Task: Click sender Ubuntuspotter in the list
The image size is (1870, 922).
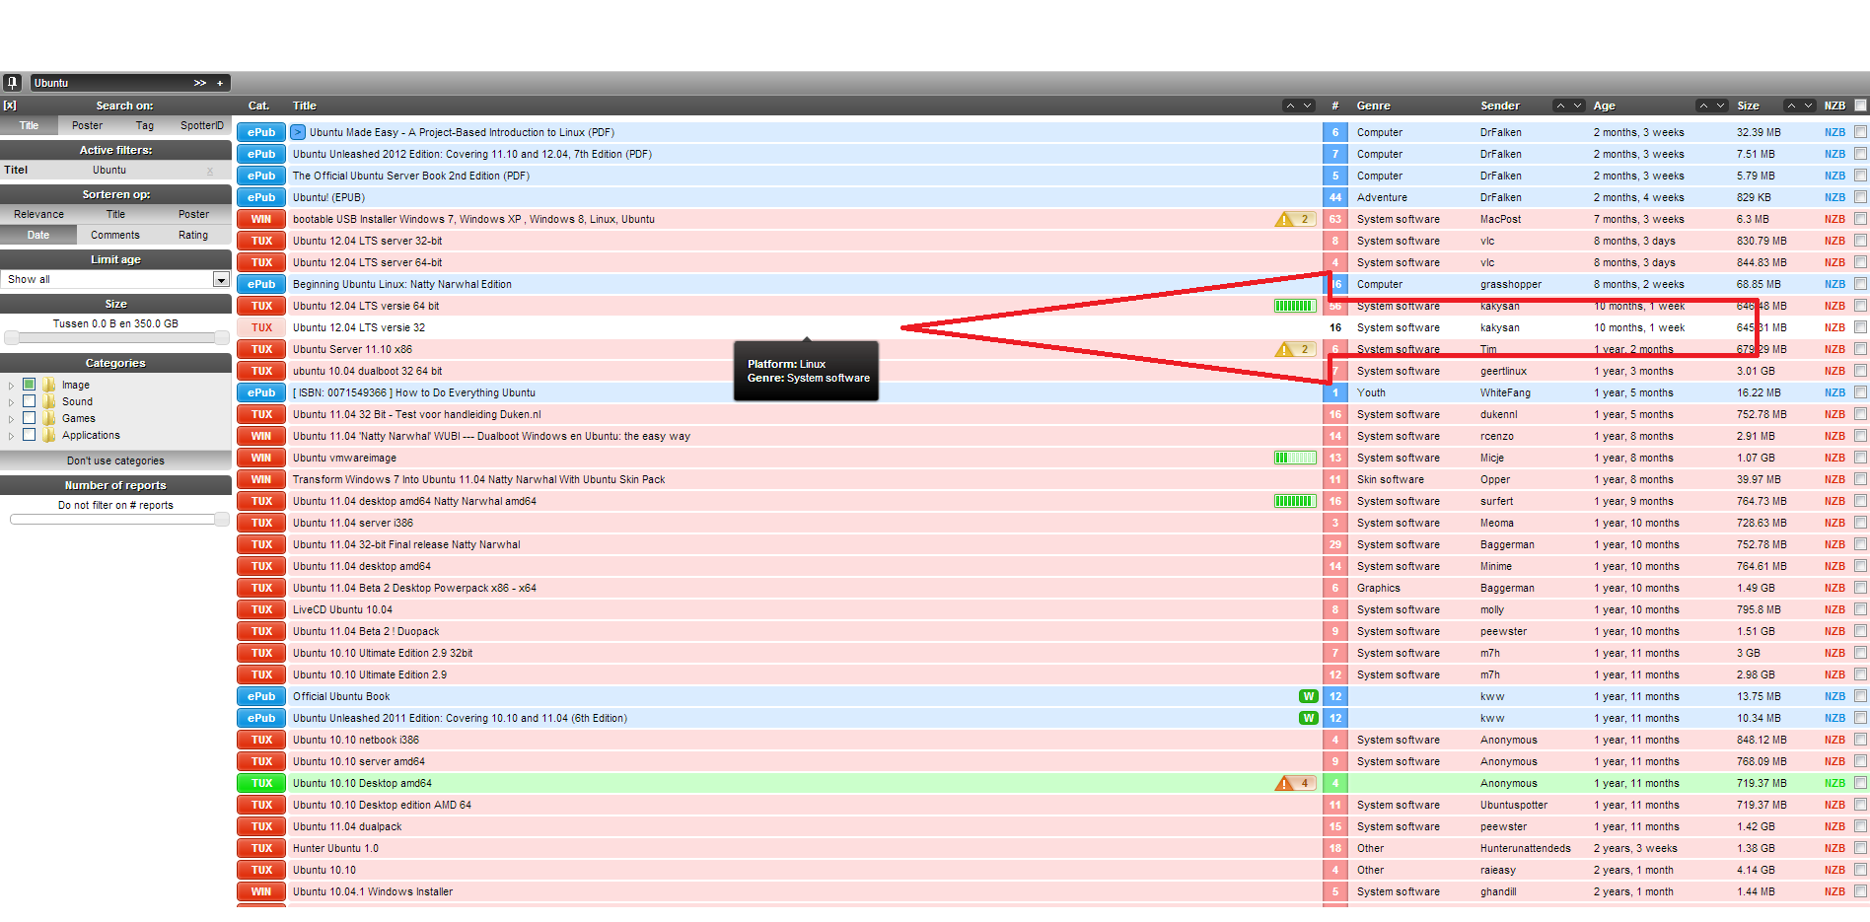Action: point(1514,805)
